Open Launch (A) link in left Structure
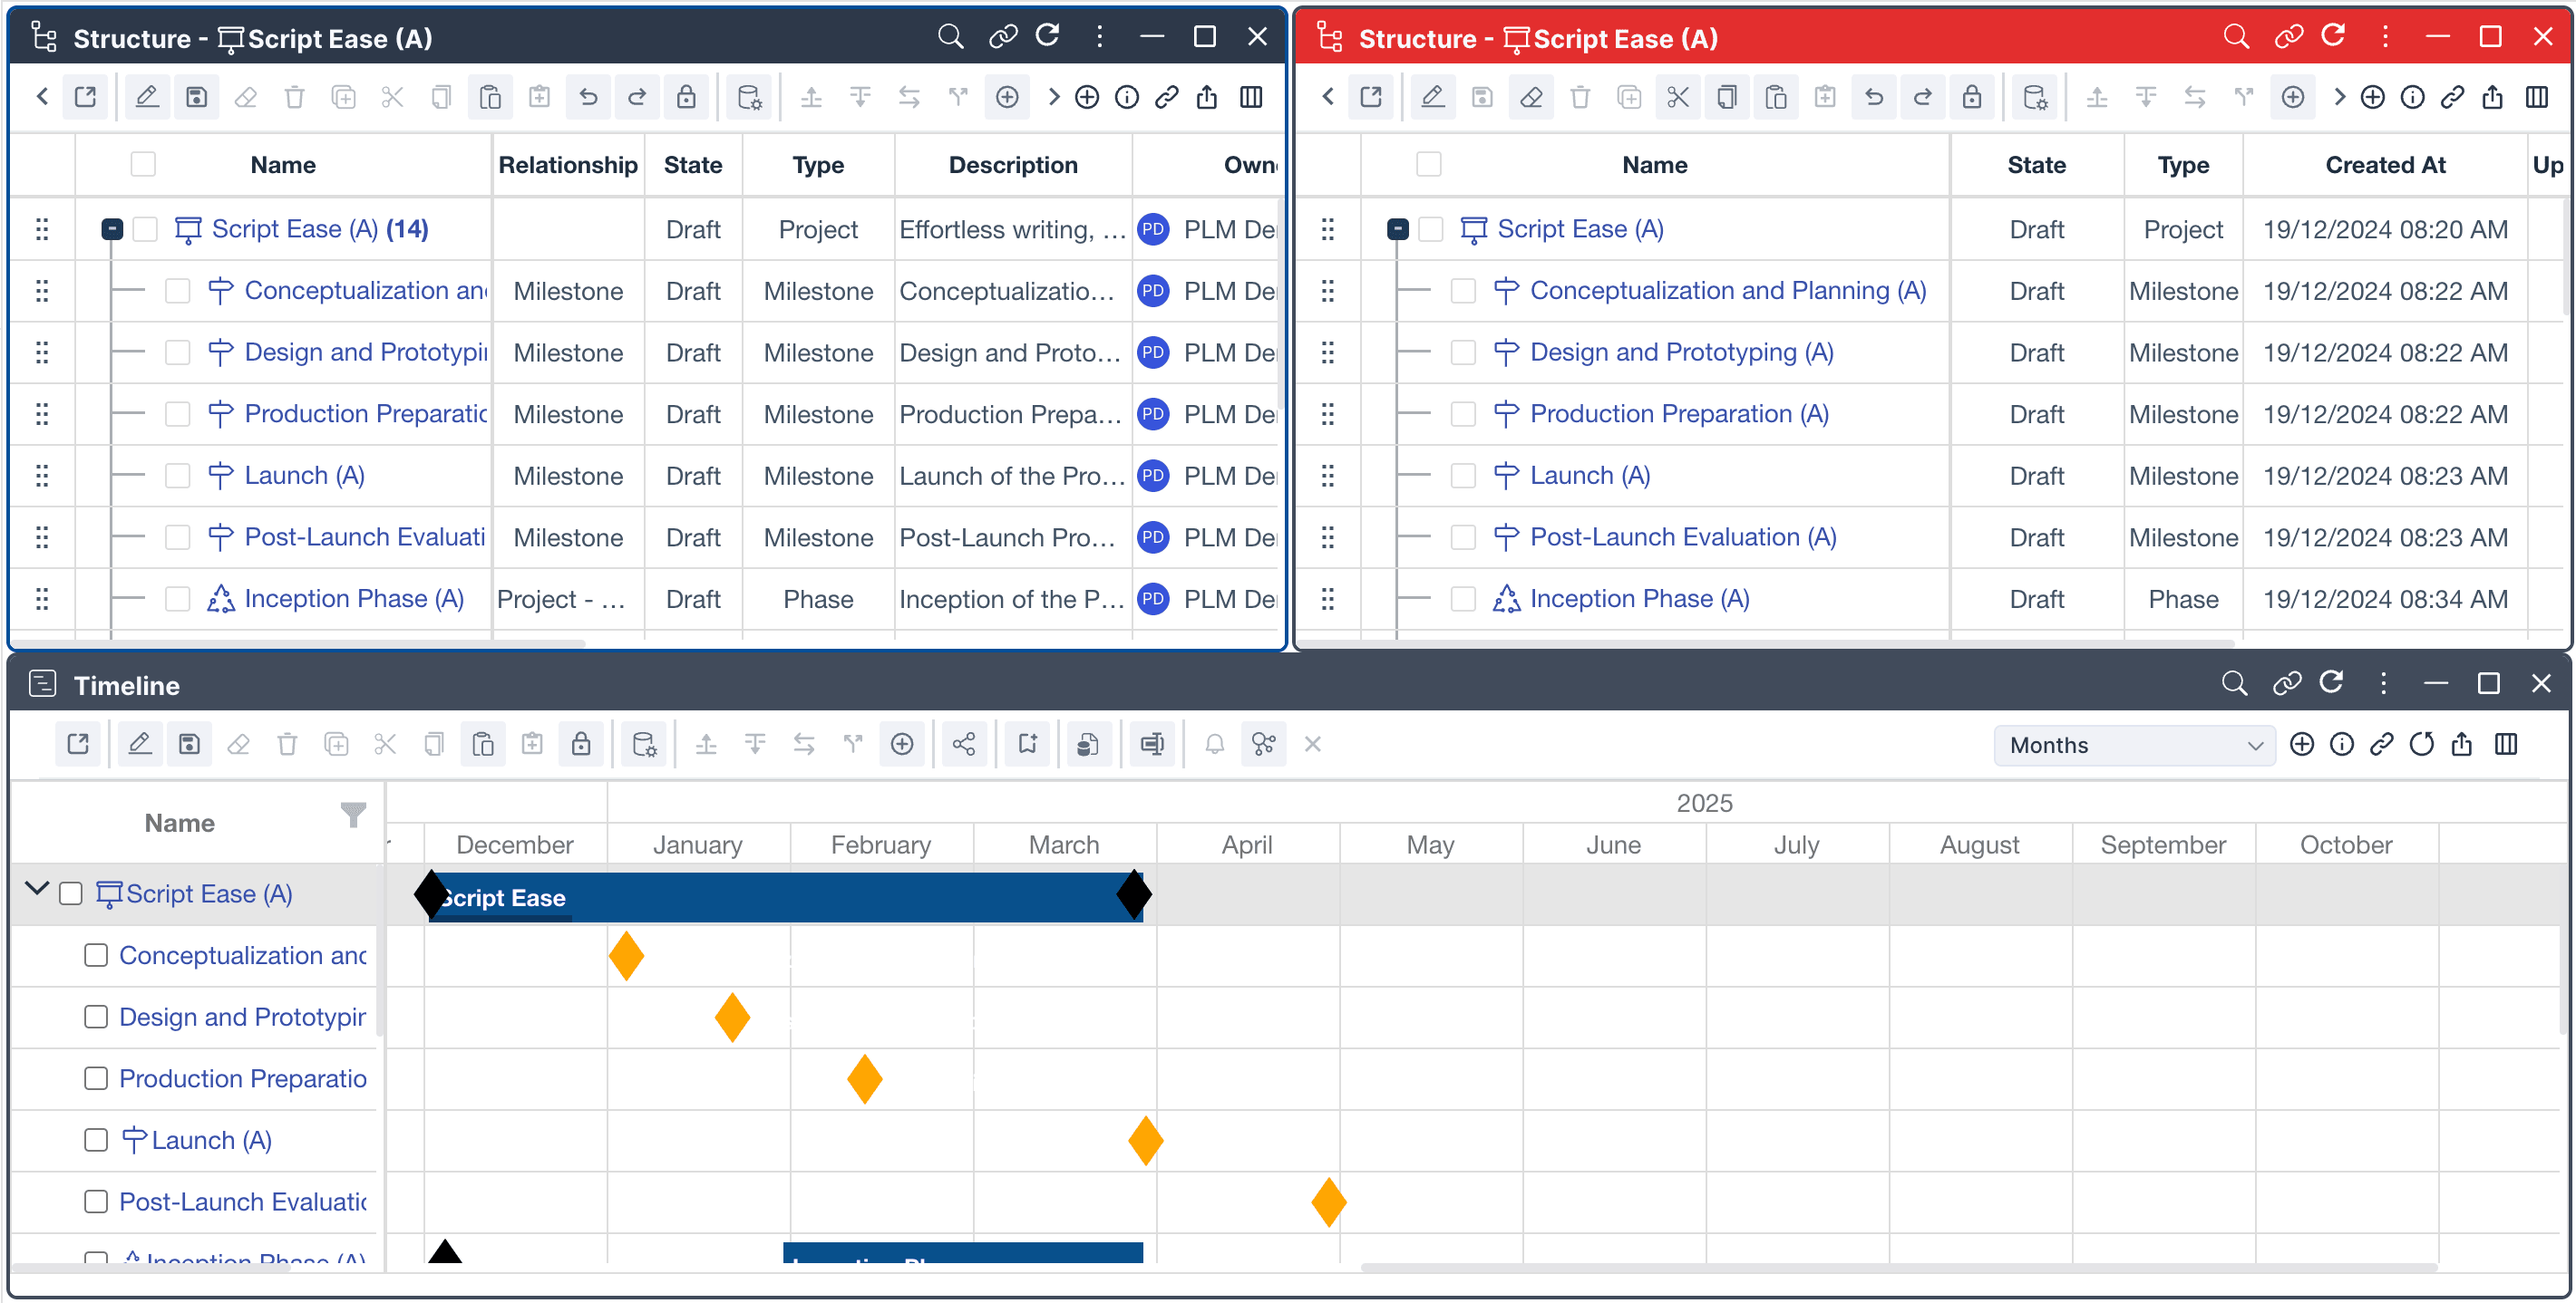 pos(304,476)
